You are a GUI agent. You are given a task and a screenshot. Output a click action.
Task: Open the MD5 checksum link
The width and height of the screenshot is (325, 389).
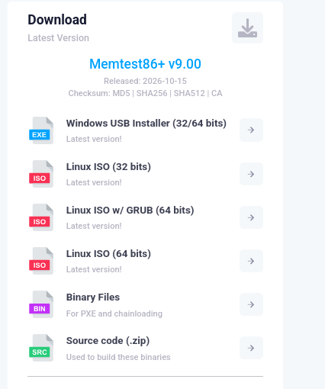(x=121, y=93)
